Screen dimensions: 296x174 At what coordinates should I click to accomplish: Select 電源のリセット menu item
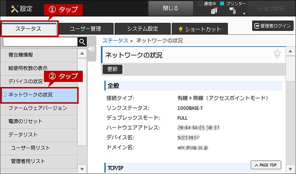coord(39,121)
